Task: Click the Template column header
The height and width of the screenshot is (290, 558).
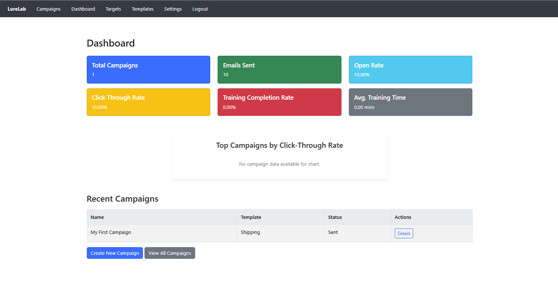Action: click(x=280, y=217)
